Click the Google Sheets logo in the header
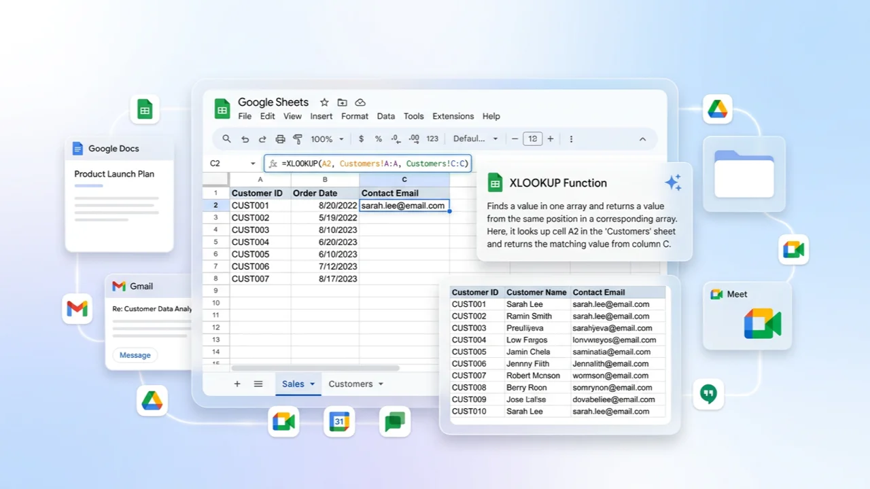 tap(222, 109)
